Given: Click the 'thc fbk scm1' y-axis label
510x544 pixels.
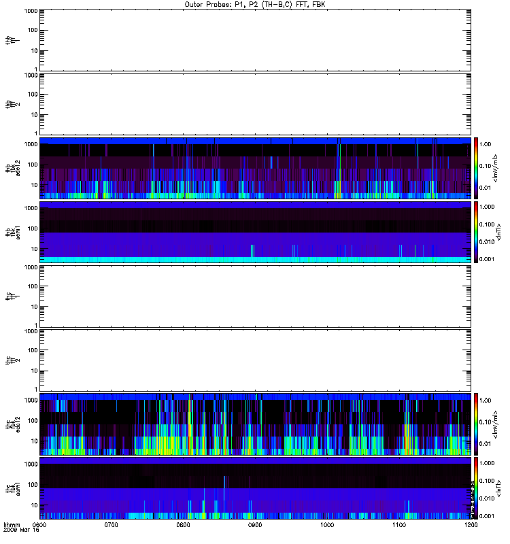Looking at the screenshot, I should coord(13,488).
